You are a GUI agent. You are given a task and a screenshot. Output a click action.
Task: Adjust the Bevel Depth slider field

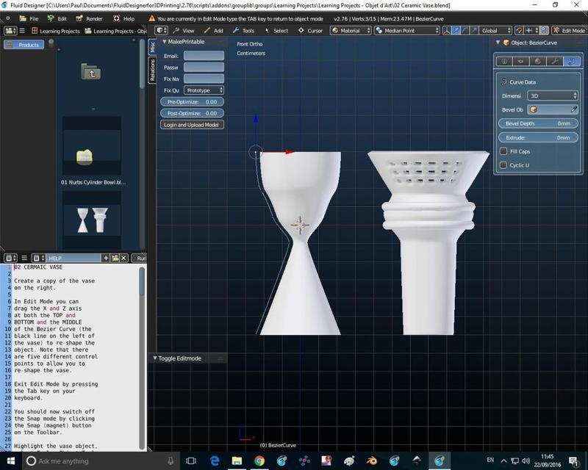(x=537, y=123)
